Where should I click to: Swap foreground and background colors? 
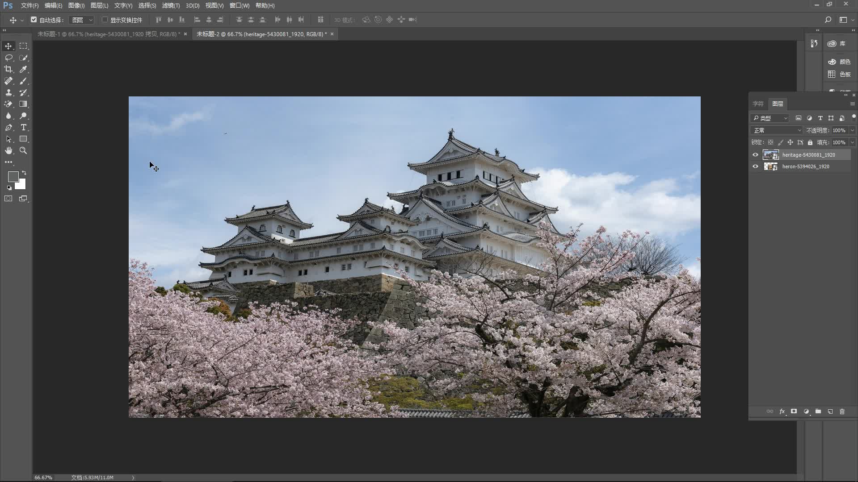tap(24, 173)
